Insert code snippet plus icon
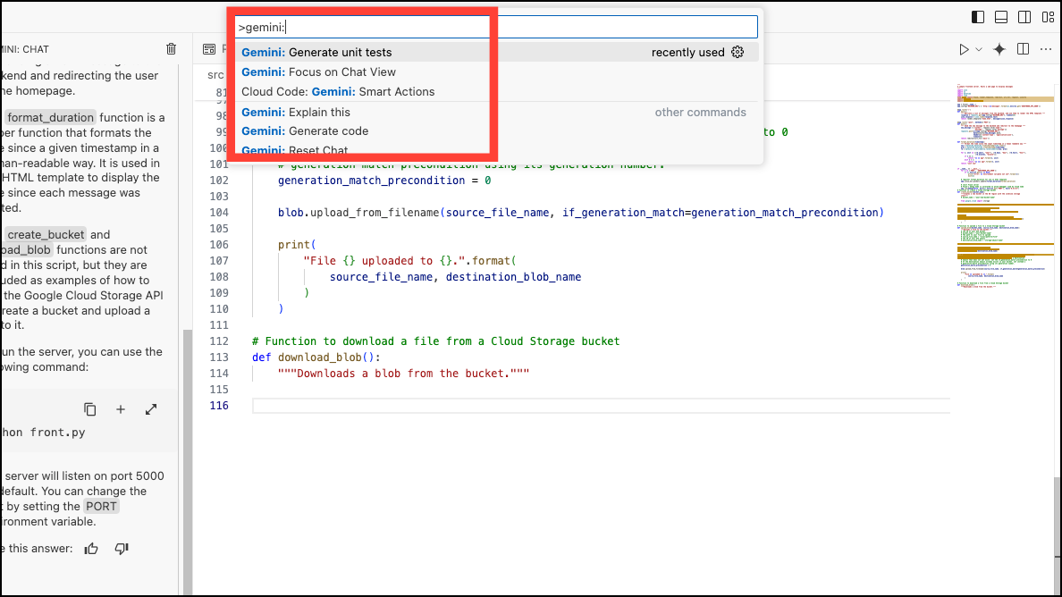 pos(121,409)
